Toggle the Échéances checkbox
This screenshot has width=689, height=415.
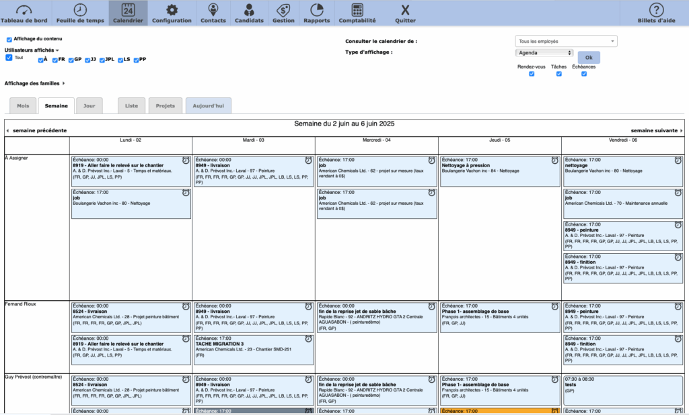pos(584,74)
